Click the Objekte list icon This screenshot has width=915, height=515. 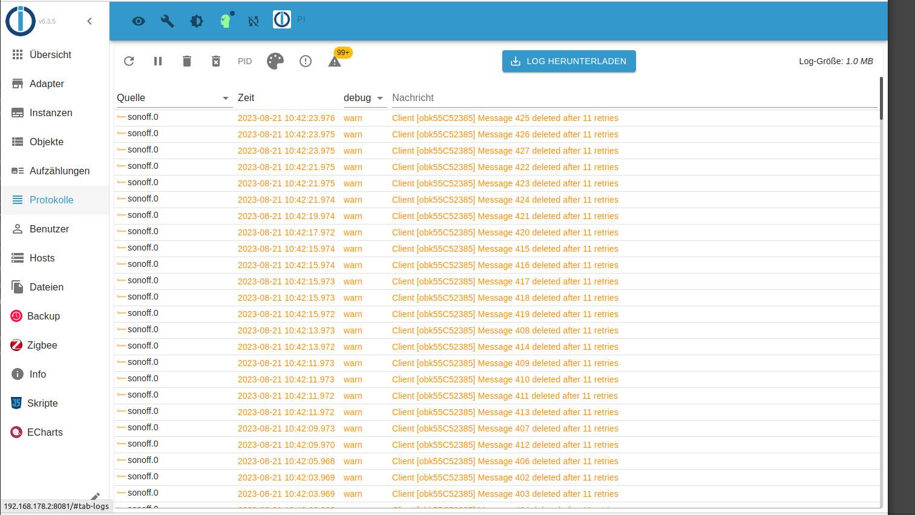click(18, 142)
